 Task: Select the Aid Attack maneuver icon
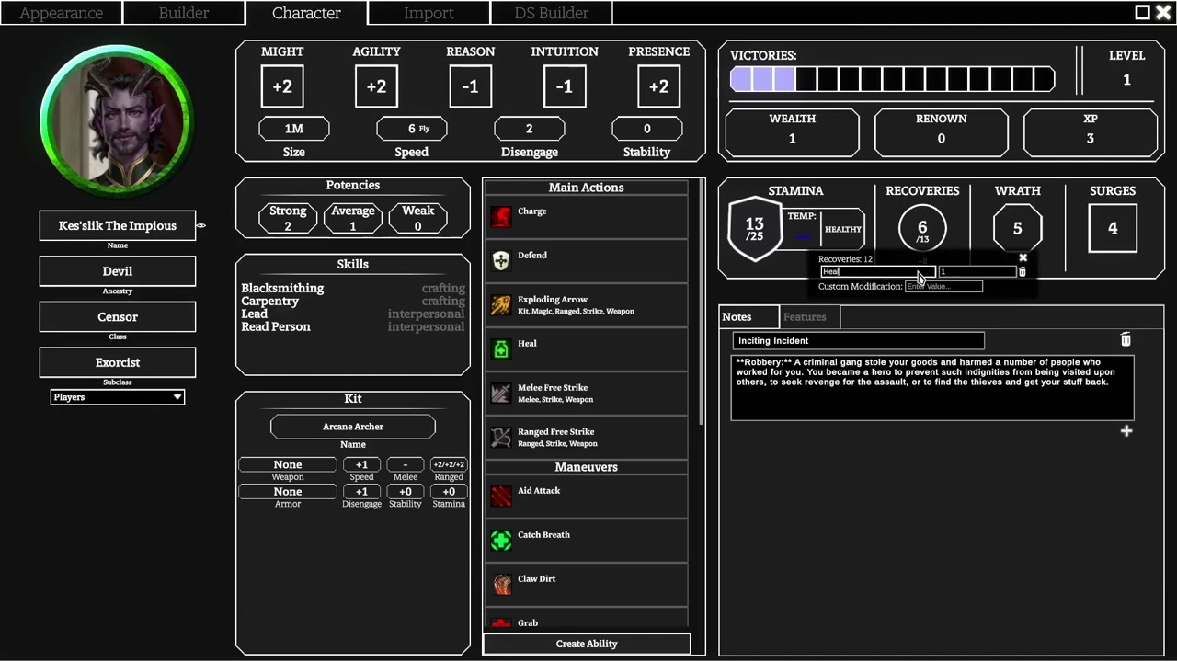click(500, 496)
